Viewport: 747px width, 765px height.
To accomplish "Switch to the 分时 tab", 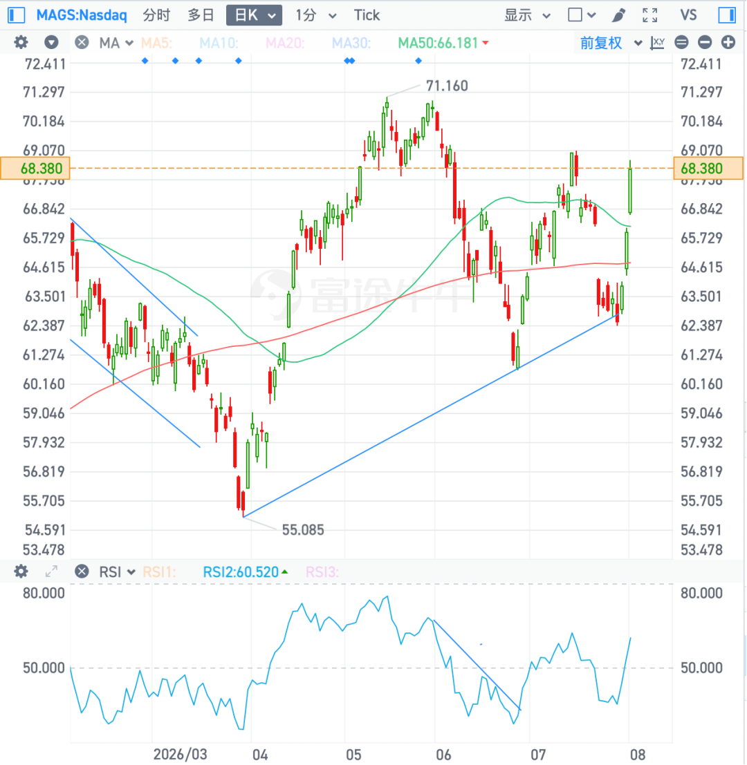I will (156, 15).
